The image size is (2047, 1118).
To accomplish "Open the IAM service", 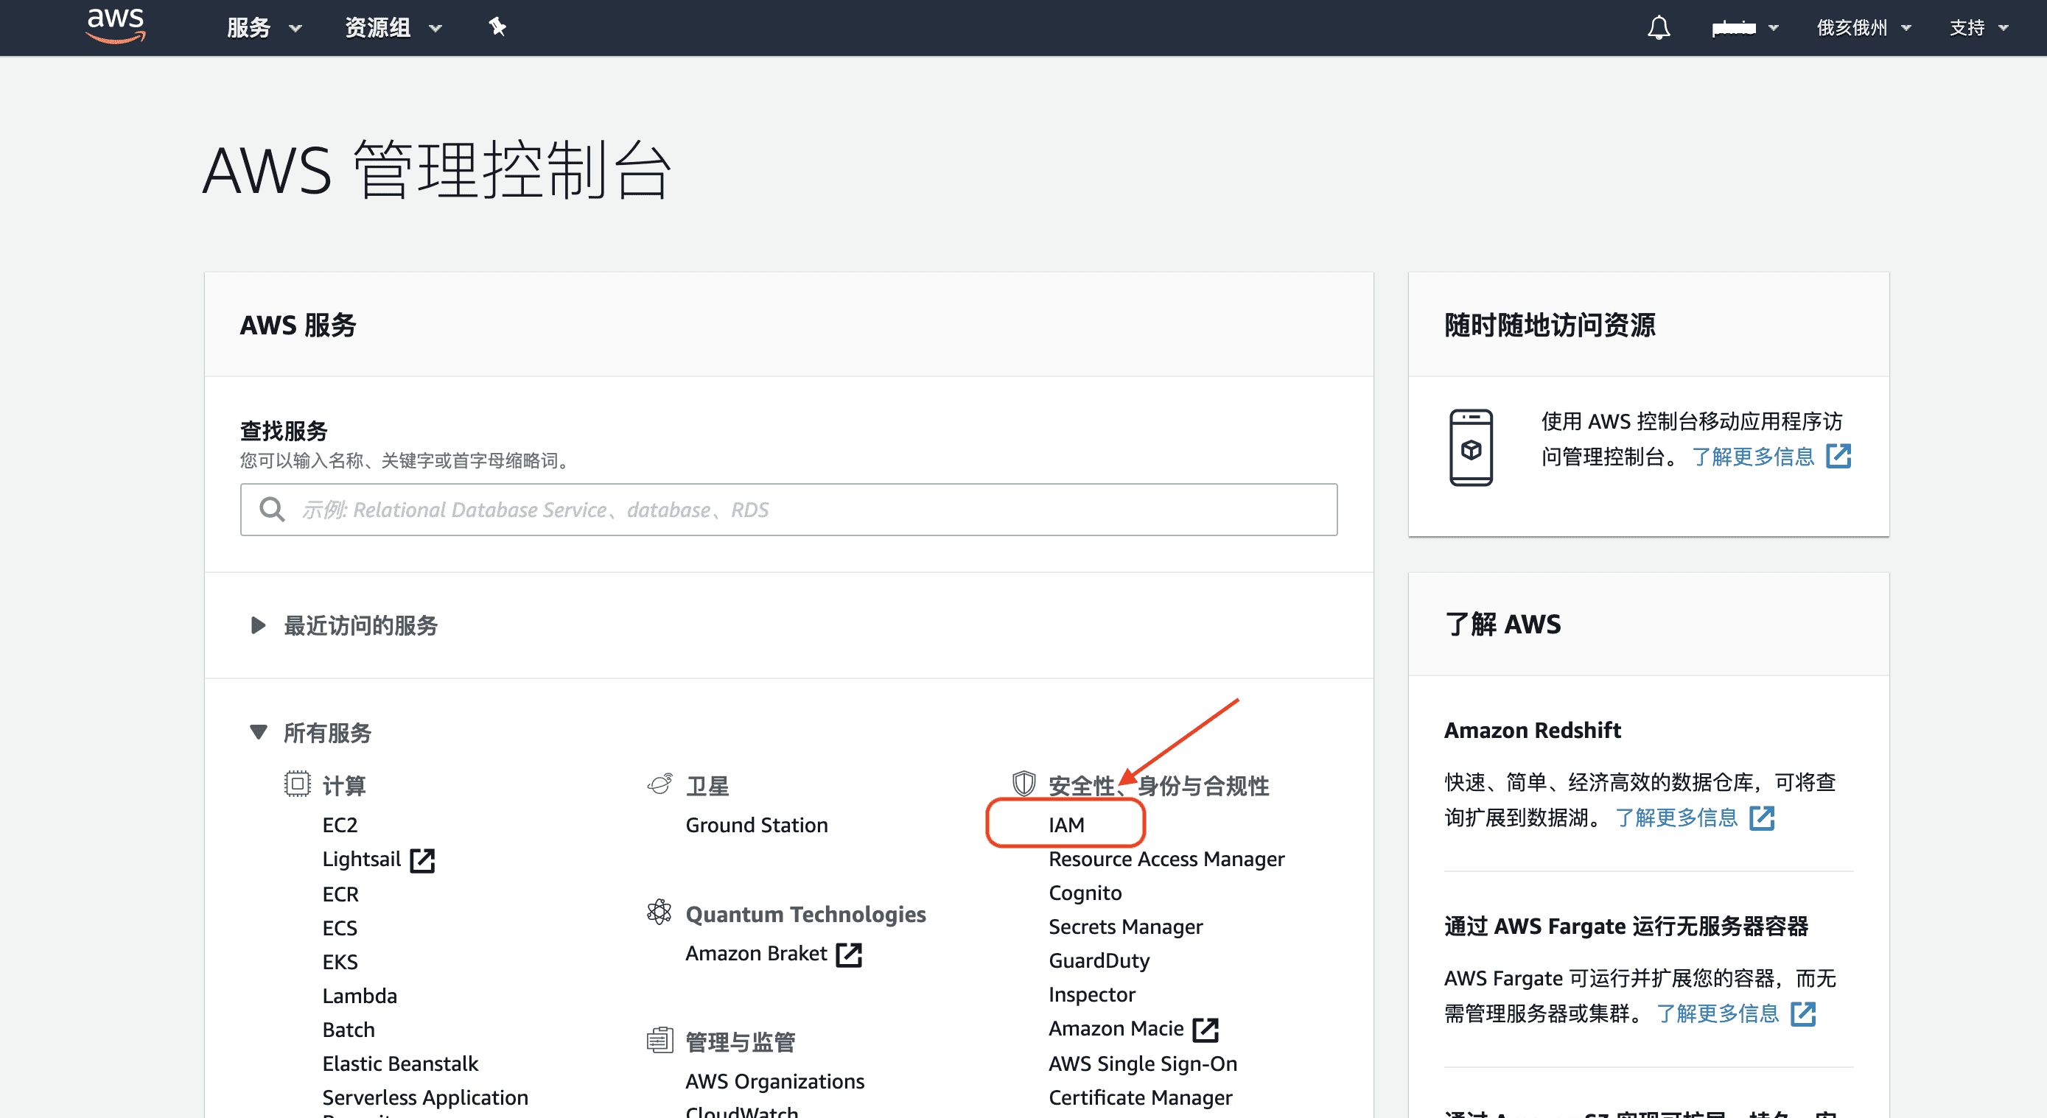I will [x=1066, y=824].
